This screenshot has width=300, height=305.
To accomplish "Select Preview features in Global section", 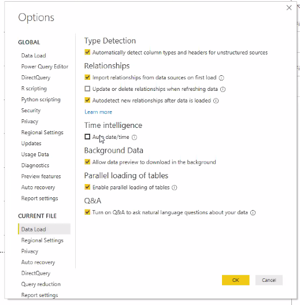I will pyautogui.click(x=41, y=177).
